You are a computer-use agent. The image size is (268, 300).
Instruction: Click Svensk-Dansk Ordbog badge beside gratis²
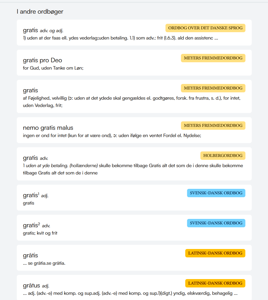coord(216,223)
